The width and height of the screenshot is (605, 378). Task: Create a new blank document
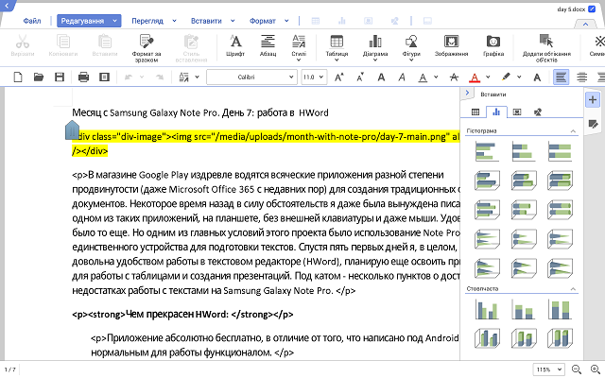point(18,77)
